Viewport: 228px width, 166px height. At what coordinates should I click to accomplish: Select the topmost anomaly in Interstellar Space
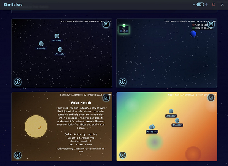coord(57,36)
